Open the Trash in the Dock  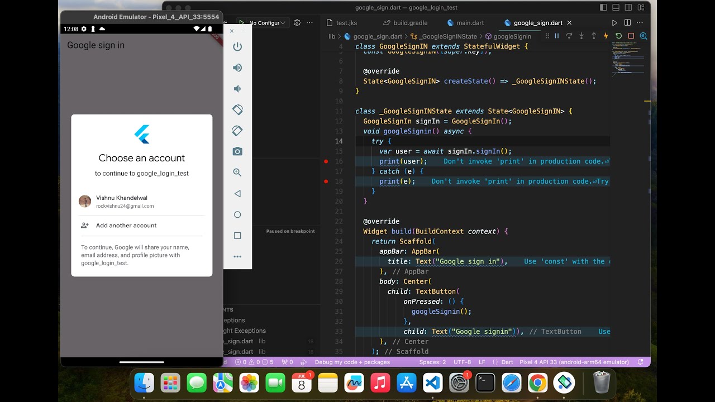pos(602,382)
